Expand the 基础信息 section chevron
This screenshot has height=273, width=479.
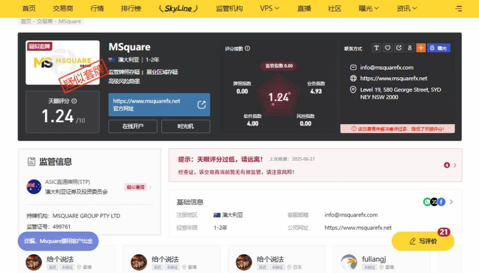[452, 202]
